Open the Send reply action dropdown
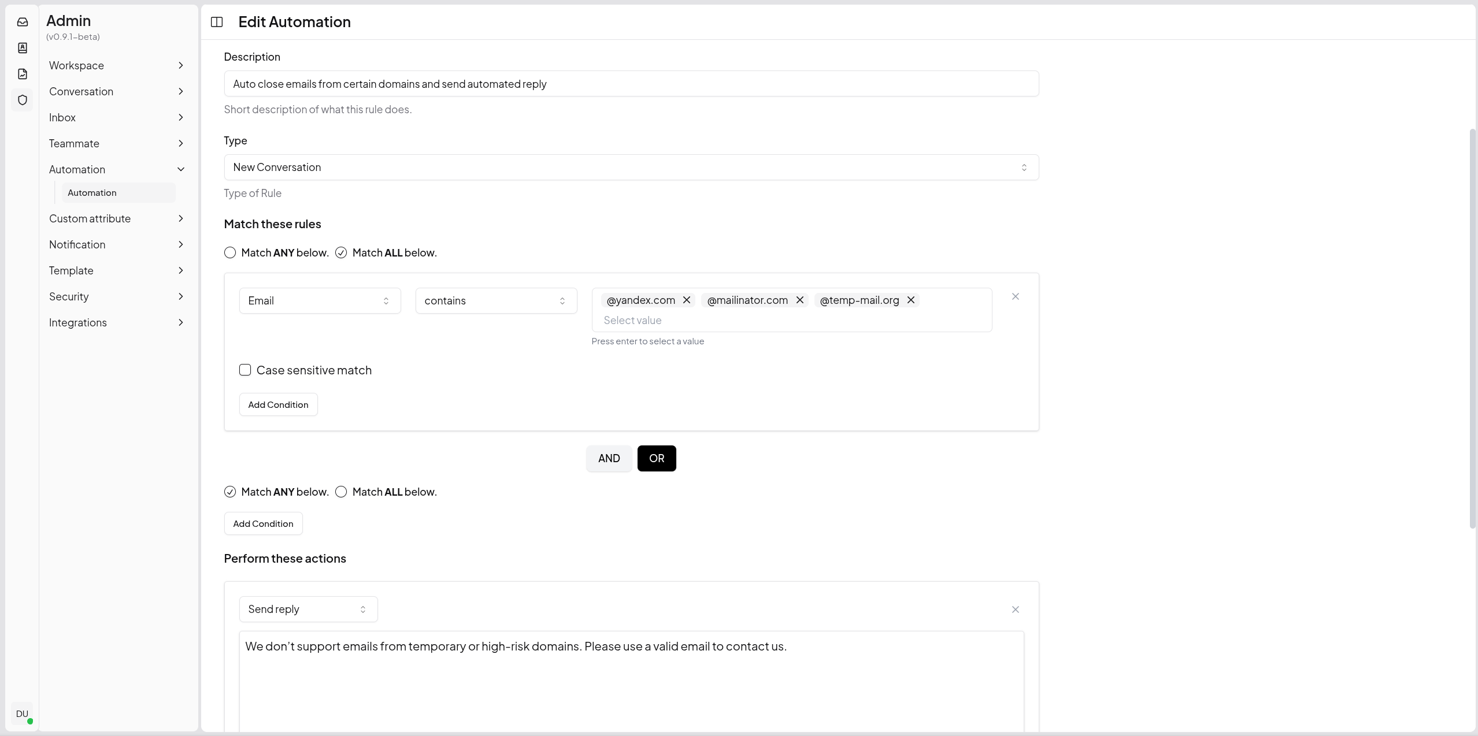 tap(308, 609)
